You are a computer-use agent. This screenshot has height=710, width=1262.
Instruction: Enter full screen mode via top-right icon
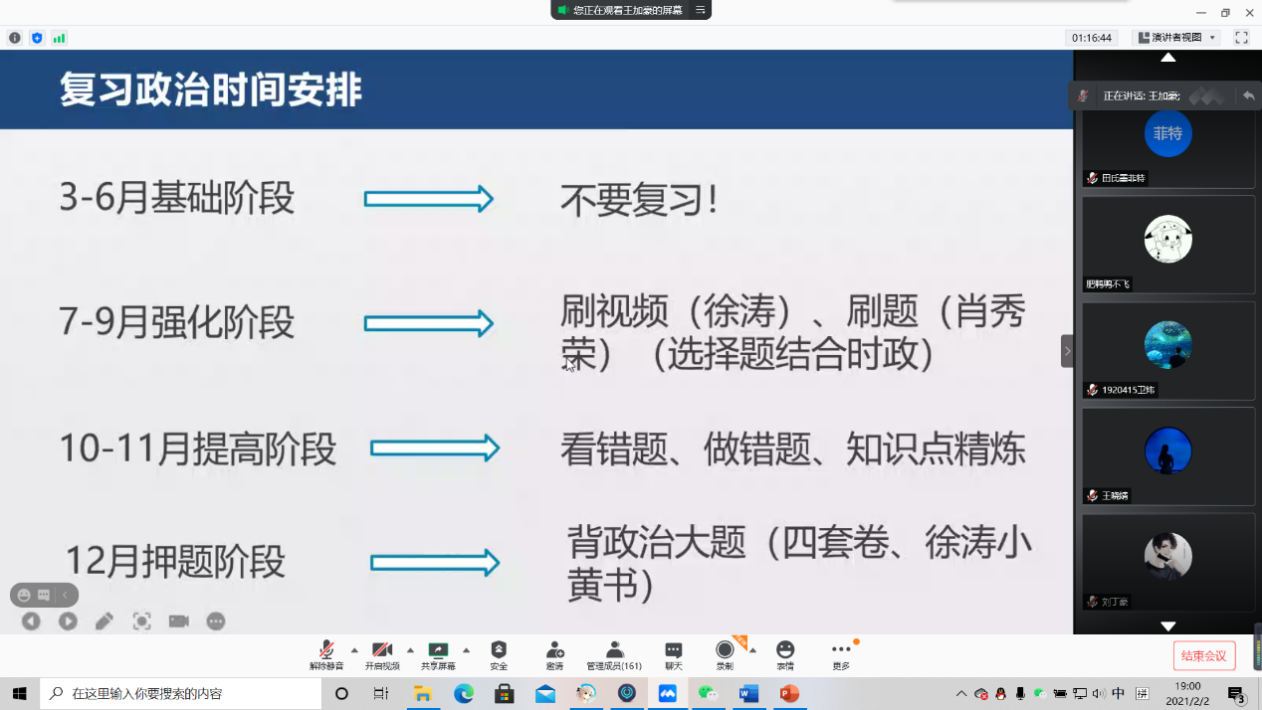click(1241, 38)
